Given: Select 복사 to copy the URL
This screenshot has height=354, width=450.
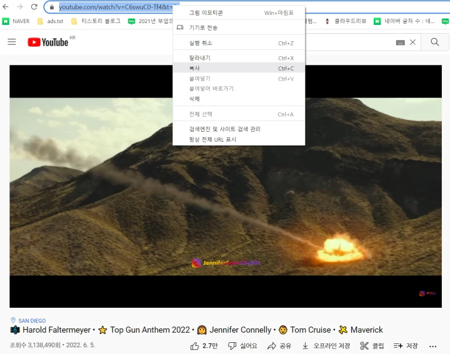Looking at the screenshot, I should [x=239, y=68].
